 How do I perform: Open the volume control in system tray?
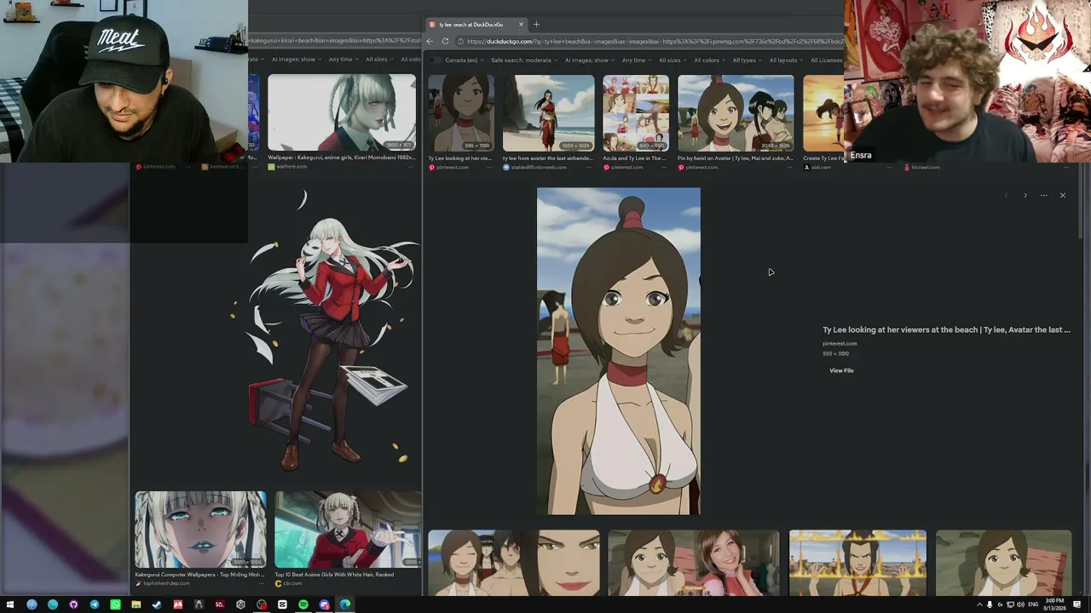point(1020,604)
